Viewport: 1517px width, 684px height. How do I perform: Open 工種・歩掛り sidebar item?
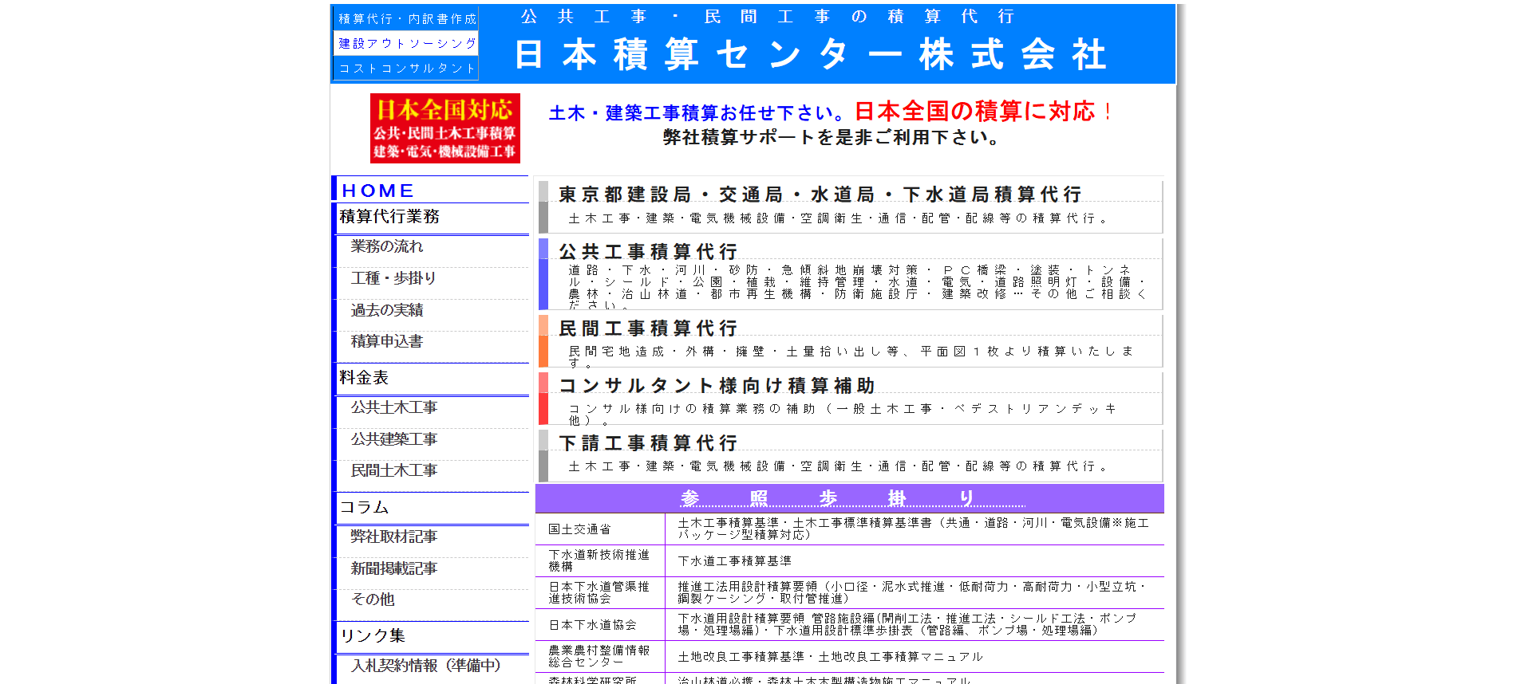click(393, 278)
